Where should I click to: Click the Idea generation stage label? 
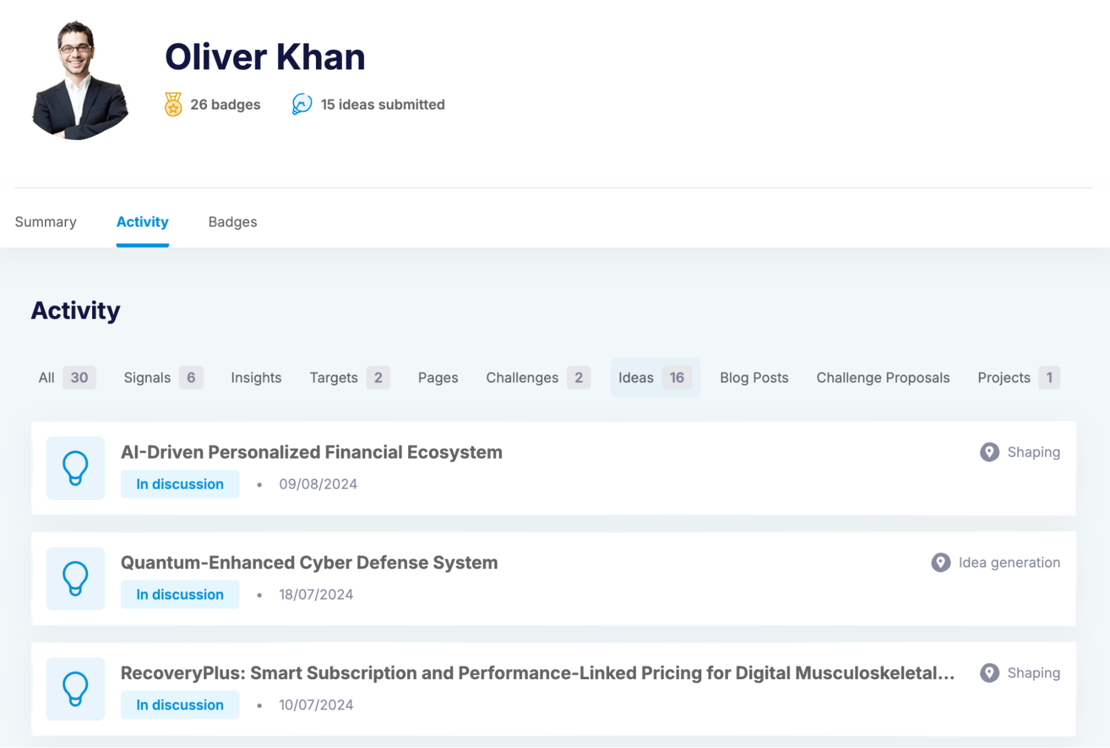pyautogui.click(x=1009, y=563)
